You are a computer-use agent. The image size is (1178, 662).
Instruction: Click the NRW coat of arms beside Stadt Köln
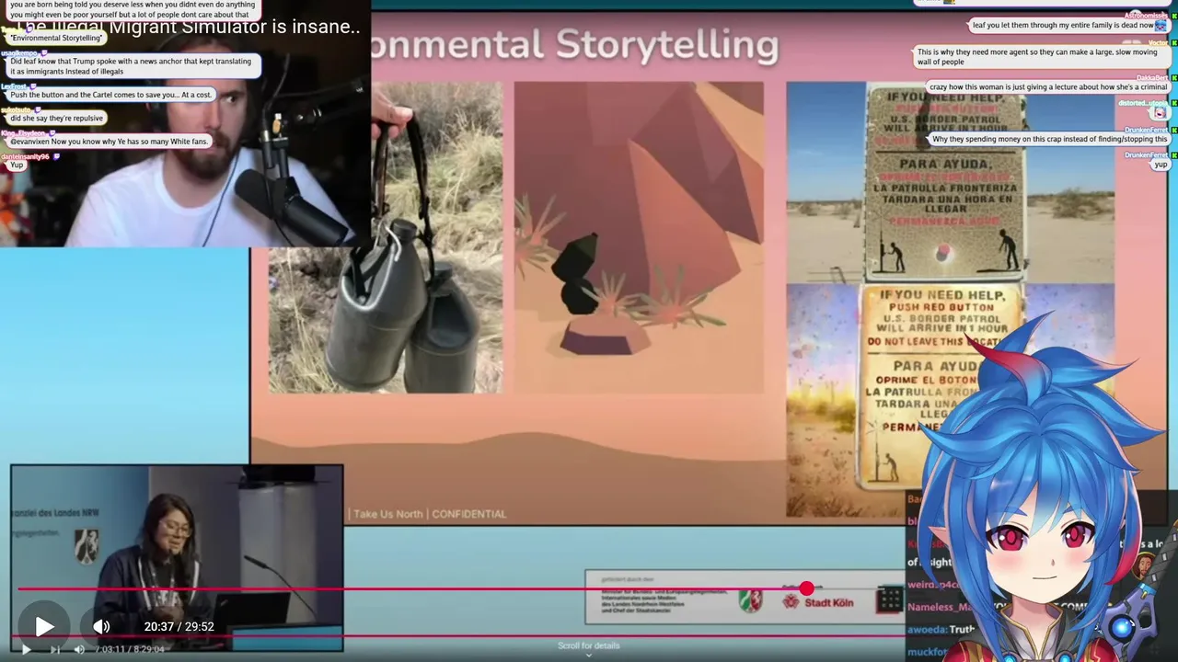click(x=751, y=601)
